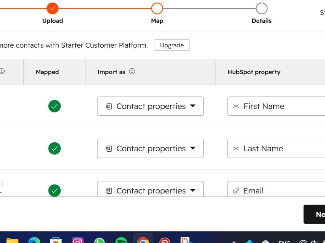The width and height of the screenshot is (325, 243).
Task: Click the Upgrade button
Action: pyautogui.click(x=172, y=45)
